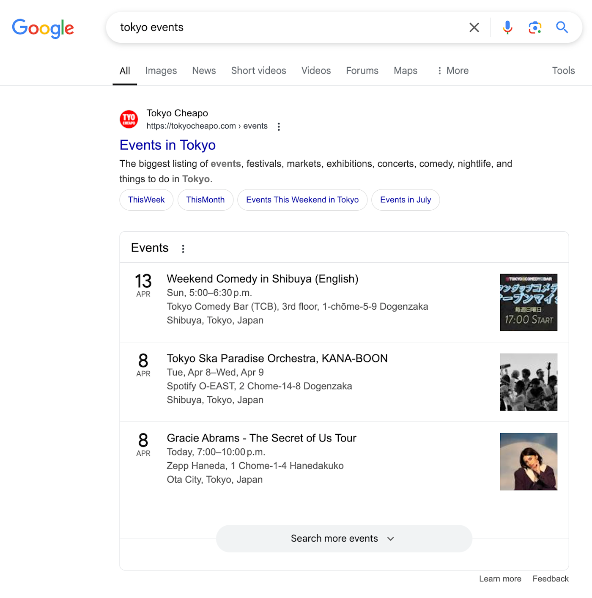
Task: Click 'Ota City, Tokyo, Japan' location text
Action: point(214,480)
